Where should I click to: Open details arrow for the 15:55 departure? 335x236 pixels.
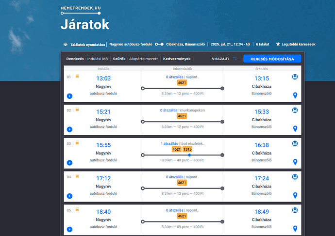pos(69,163)
